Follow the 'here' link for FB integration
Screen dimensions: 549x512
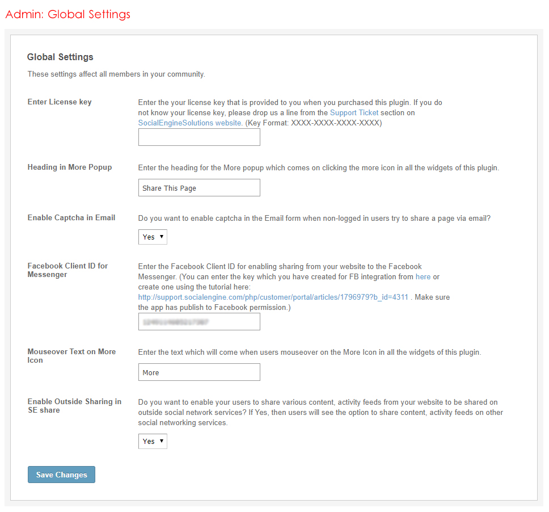click(423, 277)
